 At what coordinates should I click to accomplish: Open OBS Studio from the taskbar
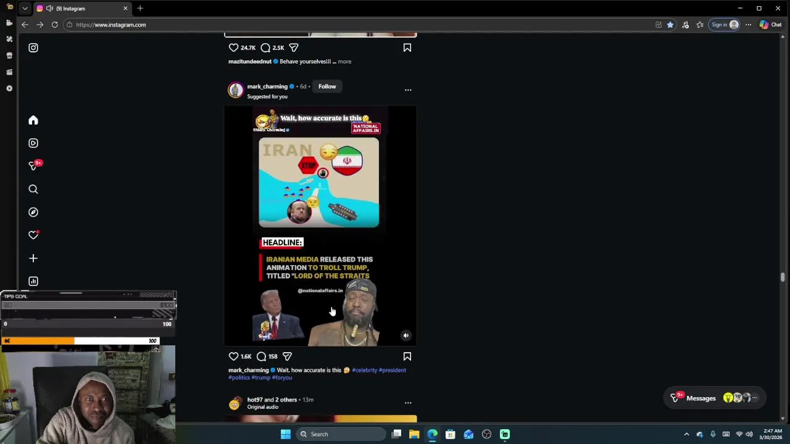[486, 434]
